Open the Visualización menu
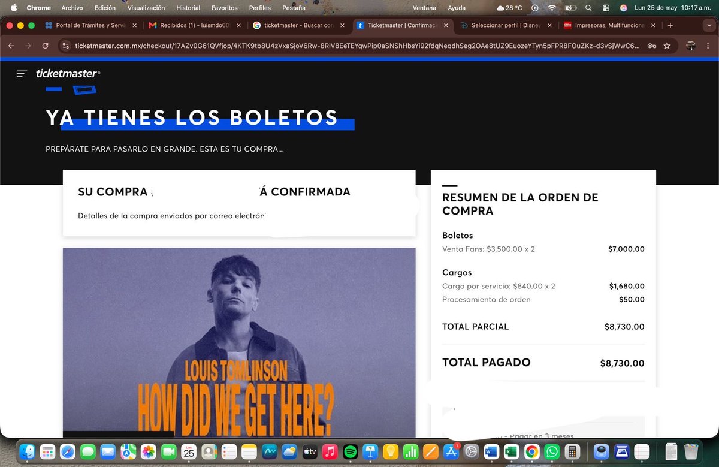Screen dimensions: 719x467 [146, 8]
